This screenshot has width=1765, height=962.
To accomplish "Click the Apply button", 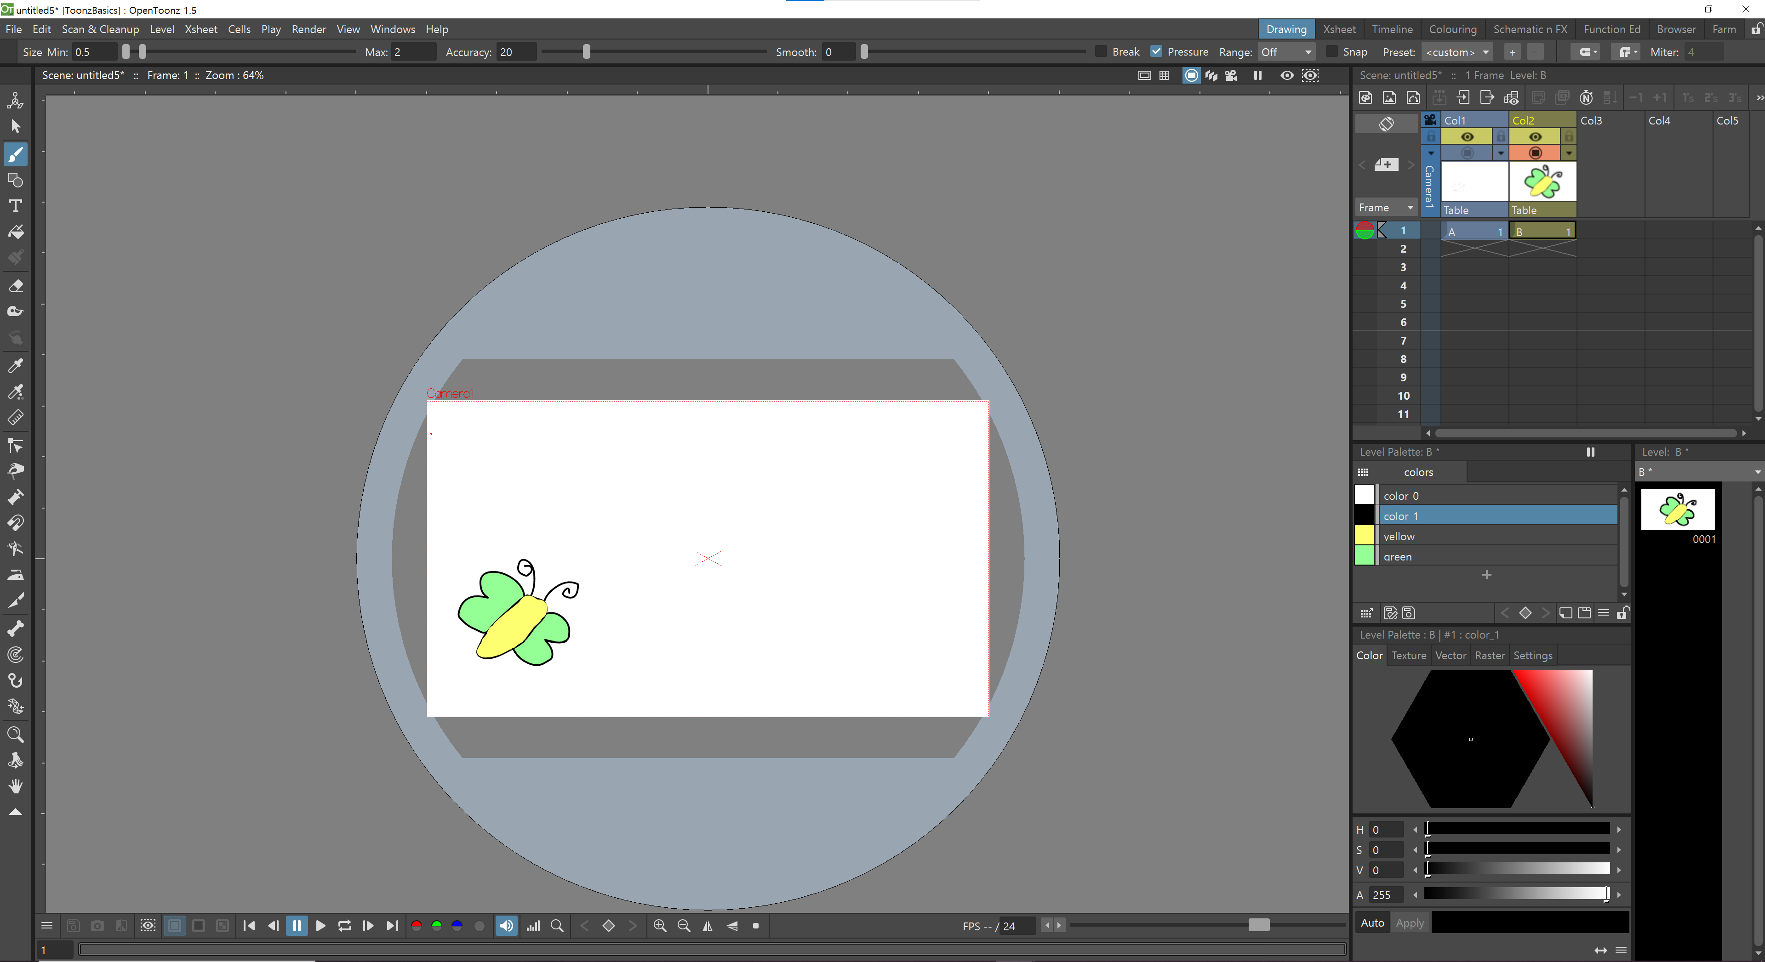I will coord(1410,923).
